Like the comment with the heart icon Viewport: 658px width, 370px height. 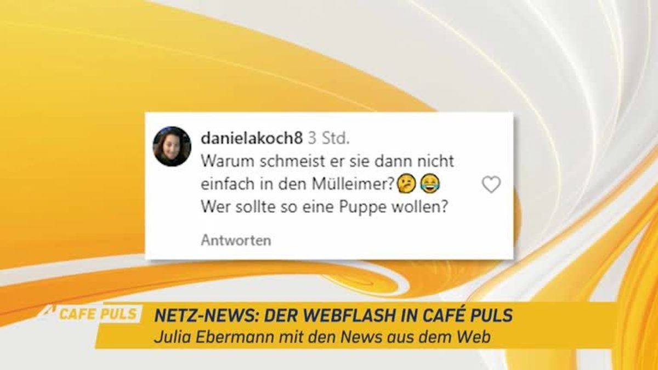(491, 185)
